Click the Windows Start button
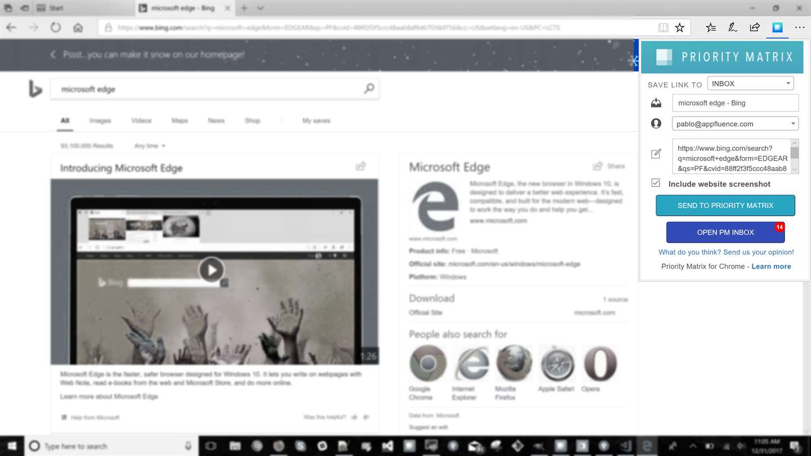The height and width of the screenshot is (456, 811). click(11, 446)
